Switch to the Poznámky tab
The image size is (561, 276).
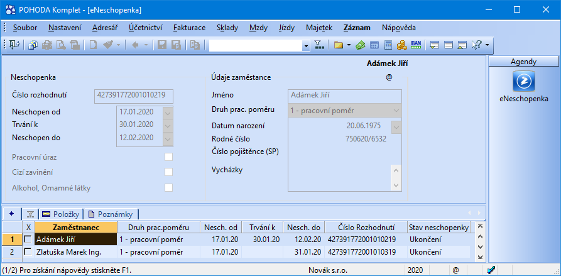pos(113,214)
